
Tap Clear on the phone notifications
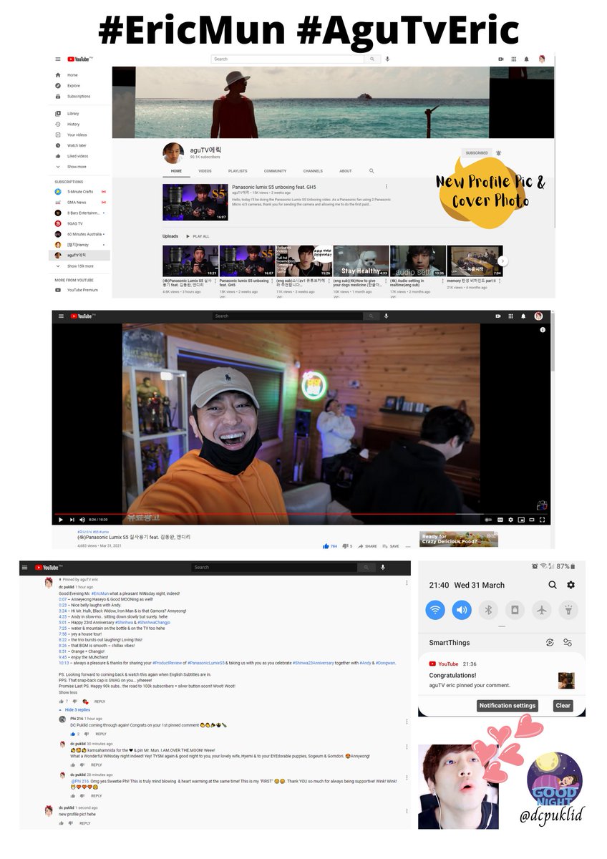[x=563, y=705]
